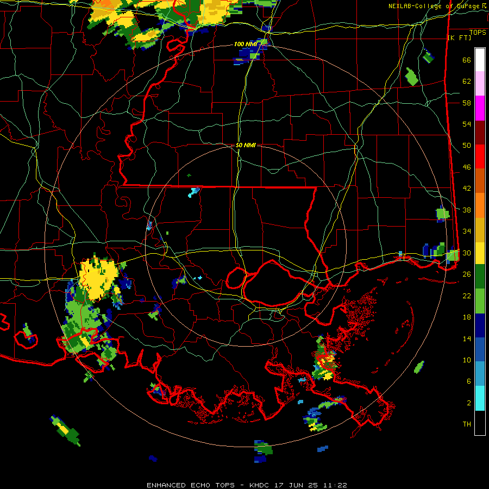The image size is (489, 489).
Task: Click the "TOPS" legend heading
Action: (x=478, y=33)
